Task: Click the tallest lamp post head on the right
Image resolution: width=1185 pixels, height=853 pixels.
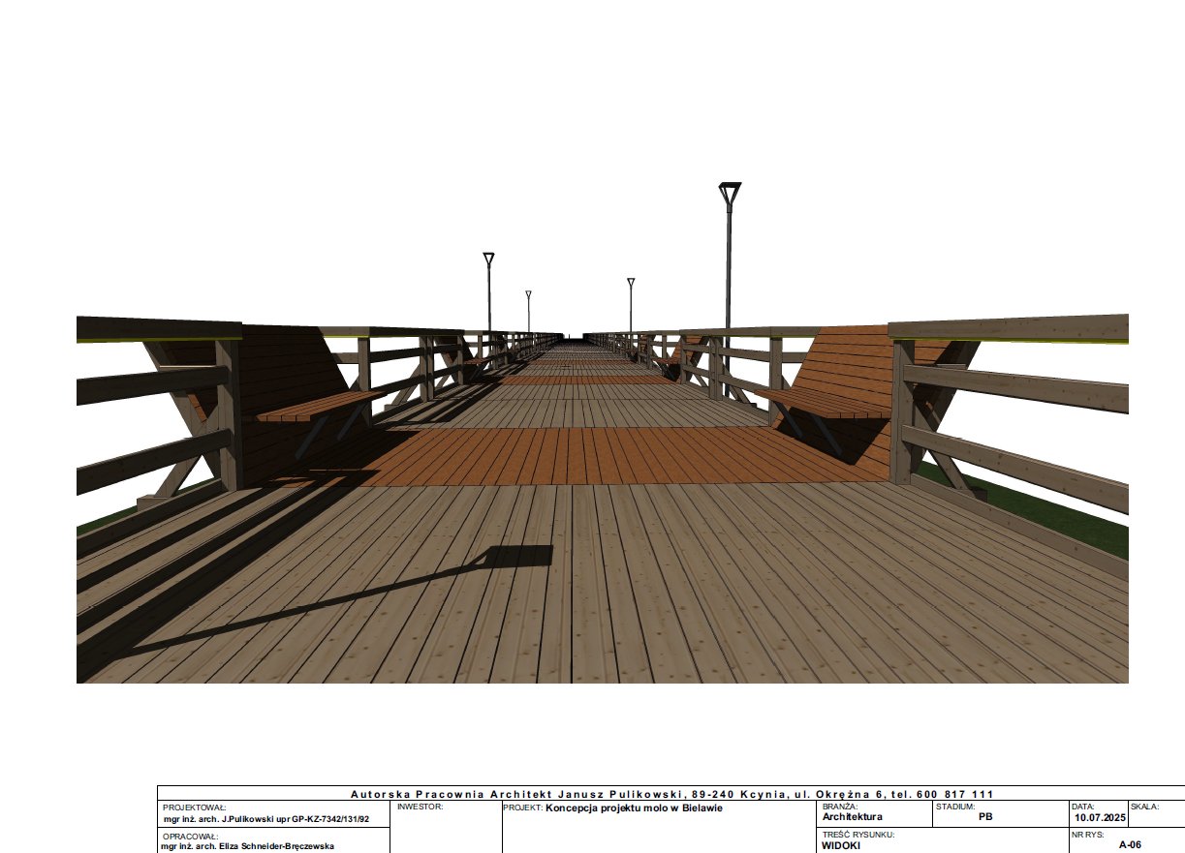Action: coord(729,192)
